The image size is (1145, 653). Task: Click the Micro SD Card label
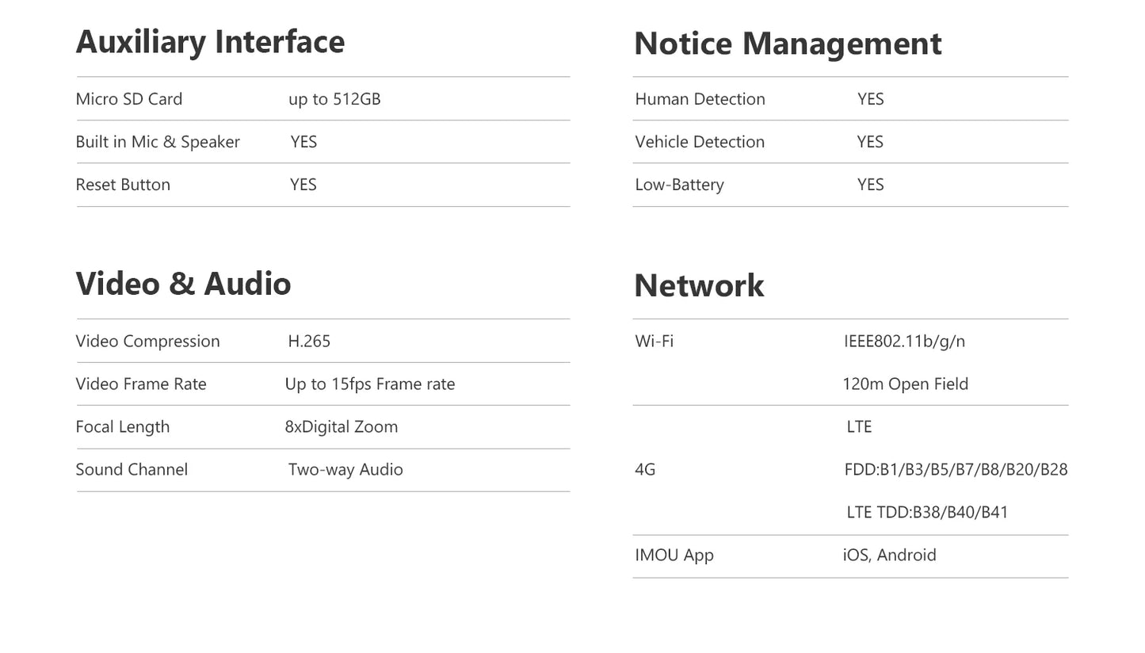click(129, 99)
